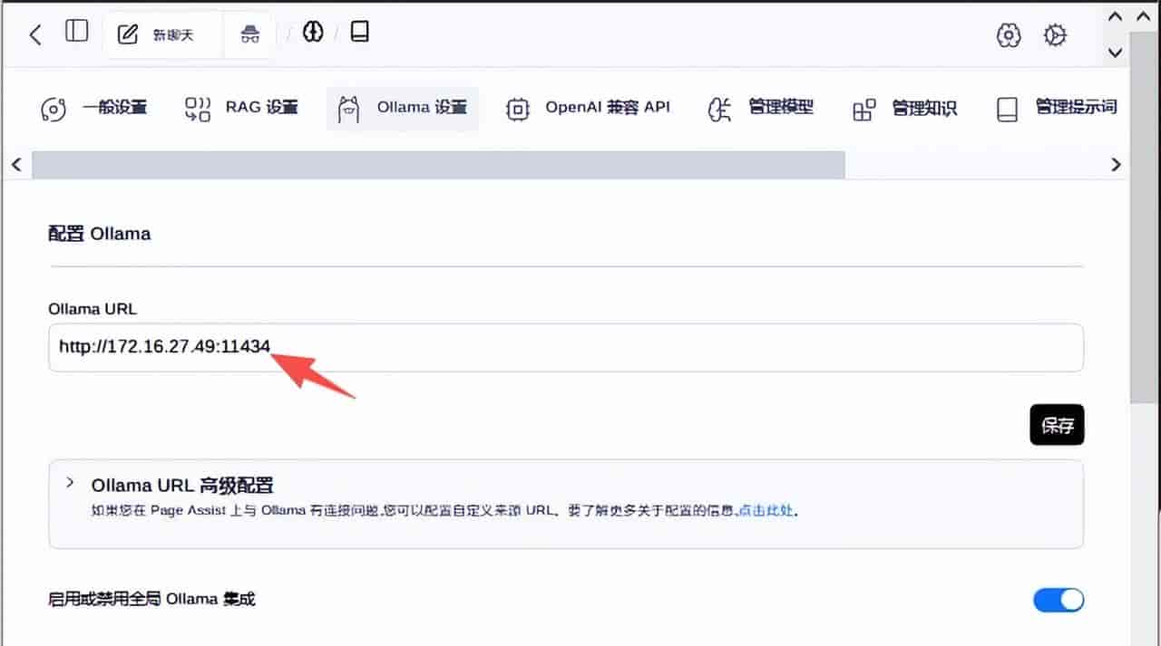Go to 管理模型 tab

coord(761,109)
